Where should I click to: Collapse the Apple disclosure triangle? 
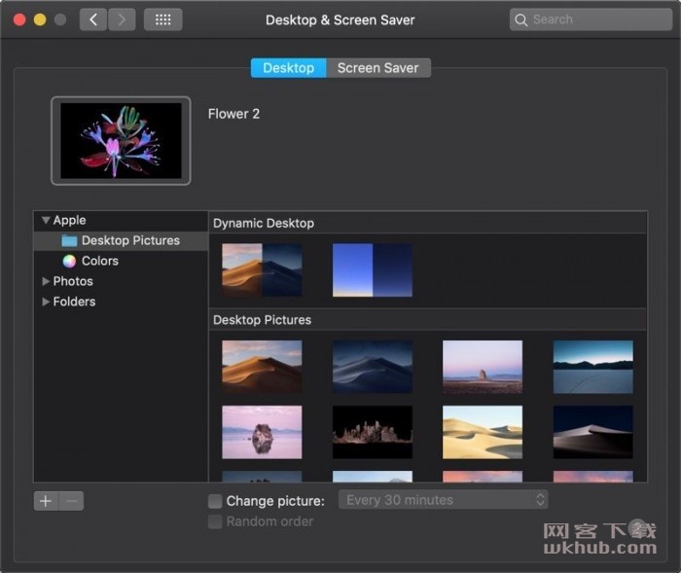(x=46, y=220)
